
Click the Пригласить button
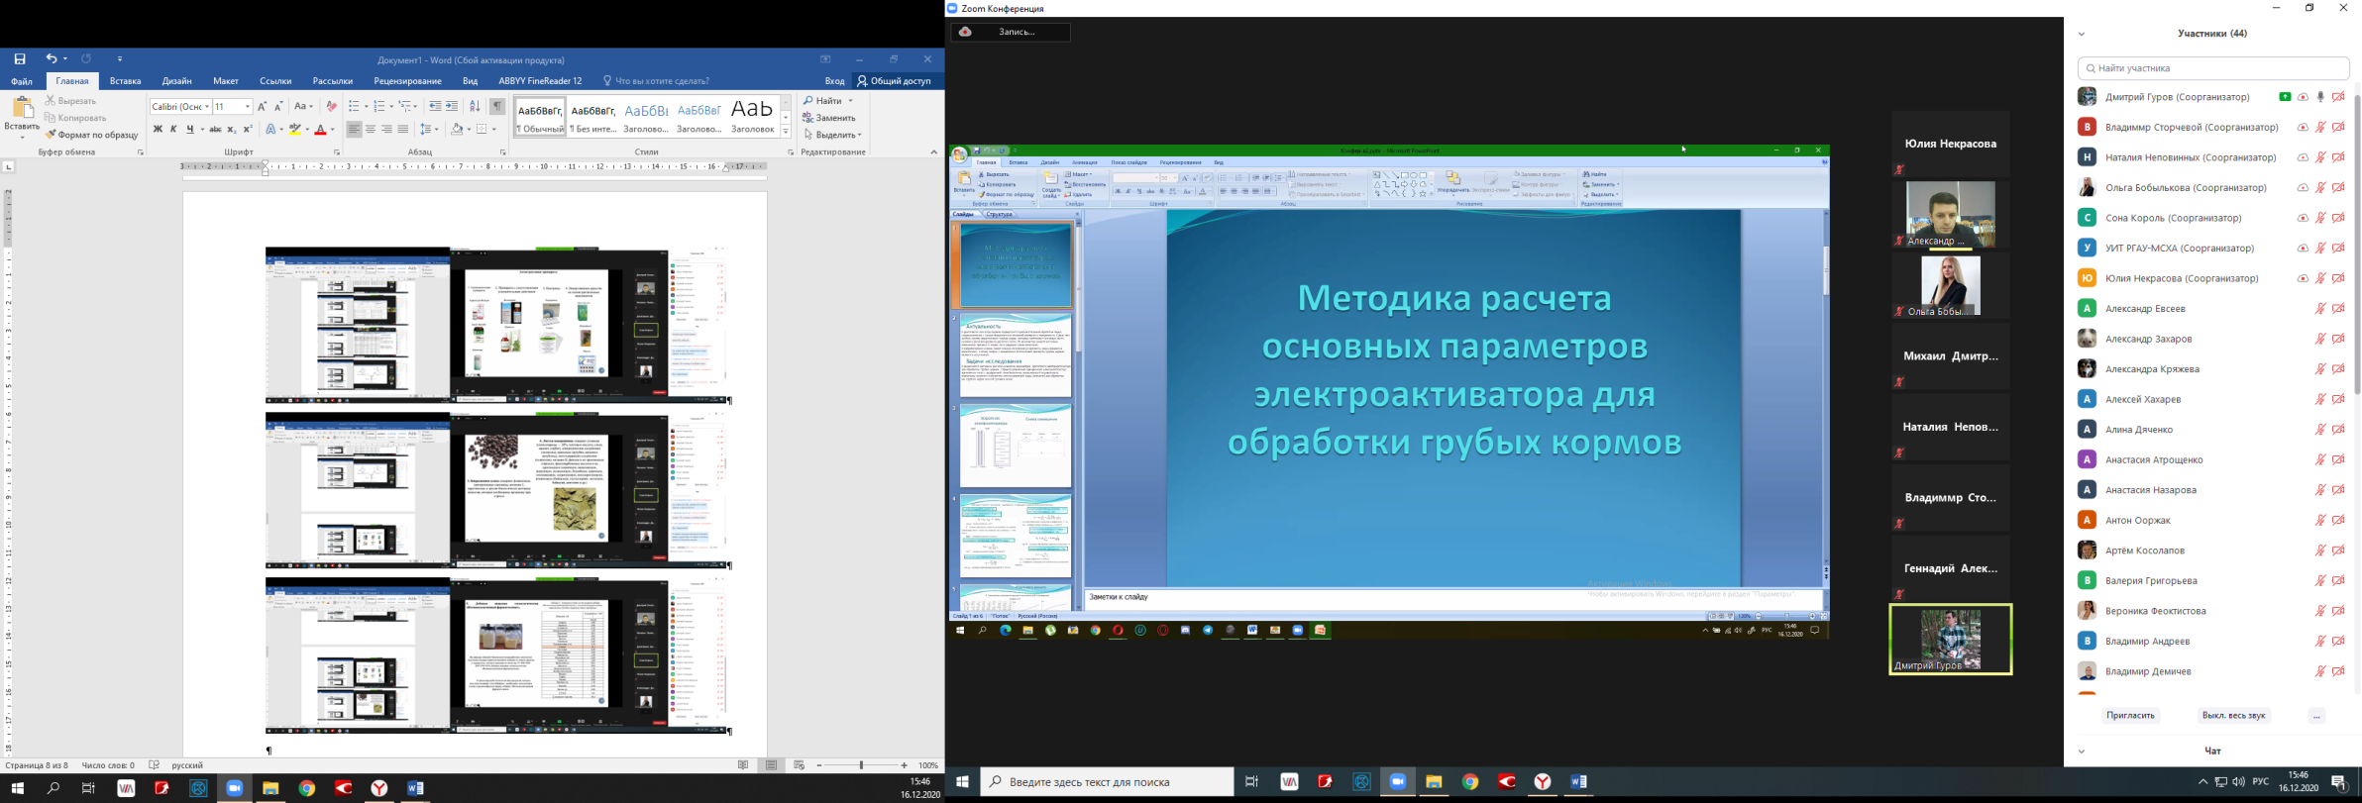(x=2130, y=715)
